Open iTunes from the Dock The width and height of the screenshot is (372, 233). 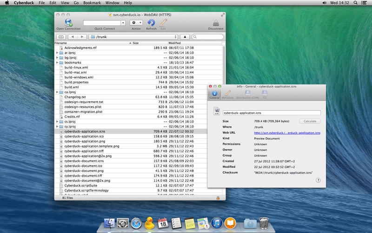(217, 223)
